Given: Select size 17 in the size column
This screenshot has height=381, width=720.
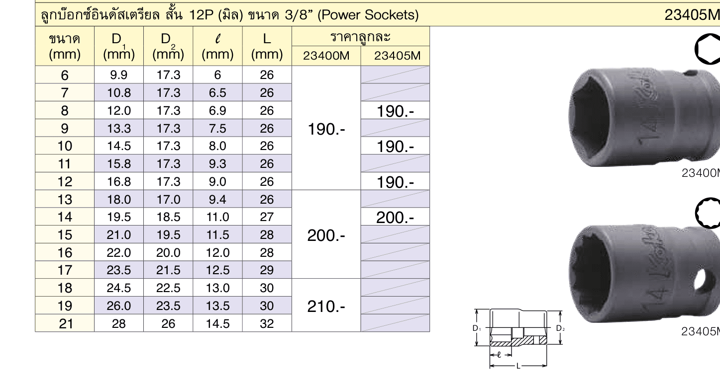Looking at the screenshot, I should (x=65, y=270).
